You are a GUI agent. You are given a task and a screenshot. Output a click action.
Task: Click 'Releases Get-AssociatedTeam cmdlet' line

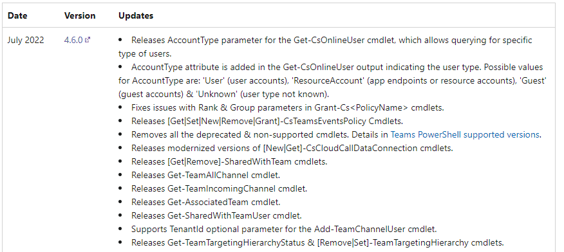click(206, 202)
